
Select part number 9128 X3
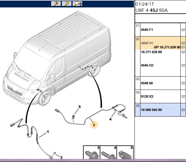click(x=147, y=96)
